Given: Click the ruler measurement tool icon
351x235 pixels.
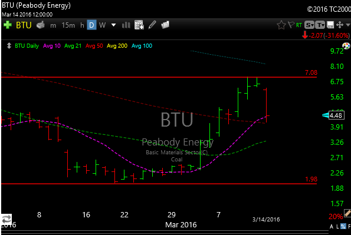Looking at the screenshot, I should tap(347, 213).
